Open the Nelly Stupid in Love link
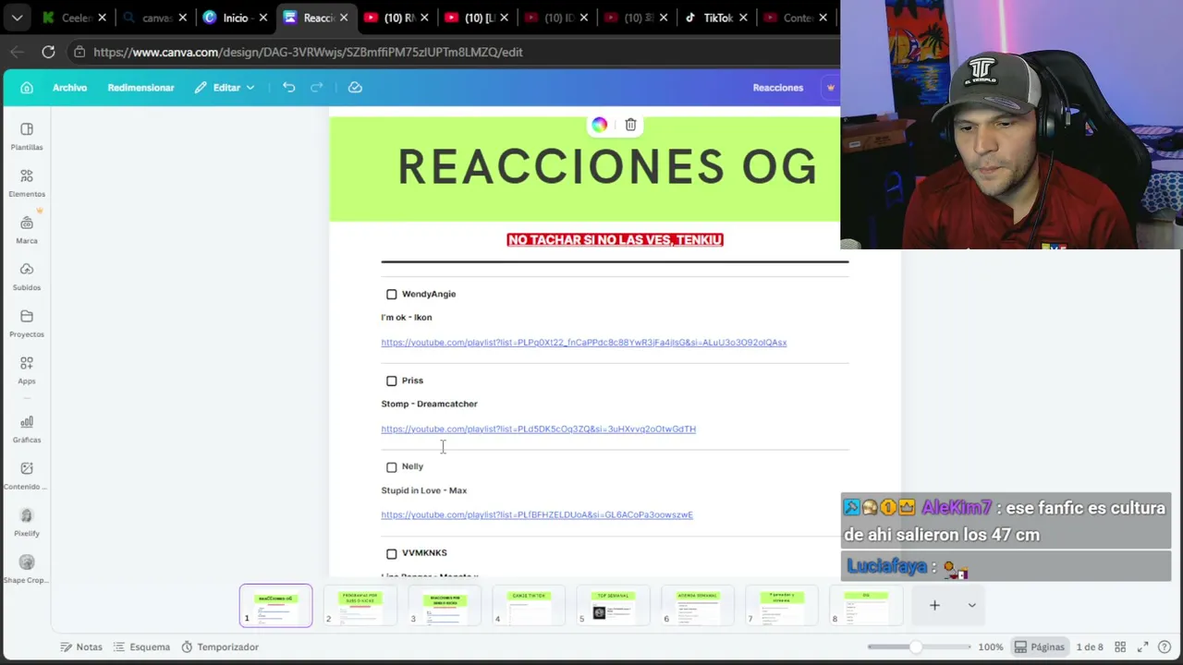 point(537,514)
